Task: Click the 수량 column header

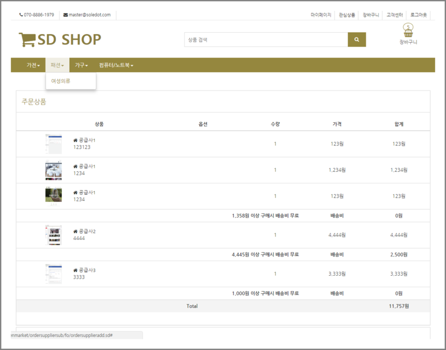Action: 275,124
